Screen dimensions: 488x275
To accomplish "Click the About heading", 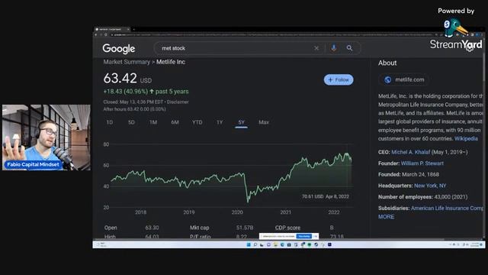I will [387, 63].
